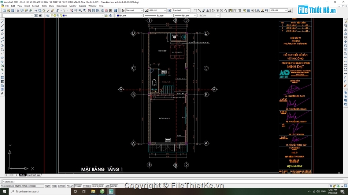Select the Multiline Text tool (A)

tap(2, 93)
